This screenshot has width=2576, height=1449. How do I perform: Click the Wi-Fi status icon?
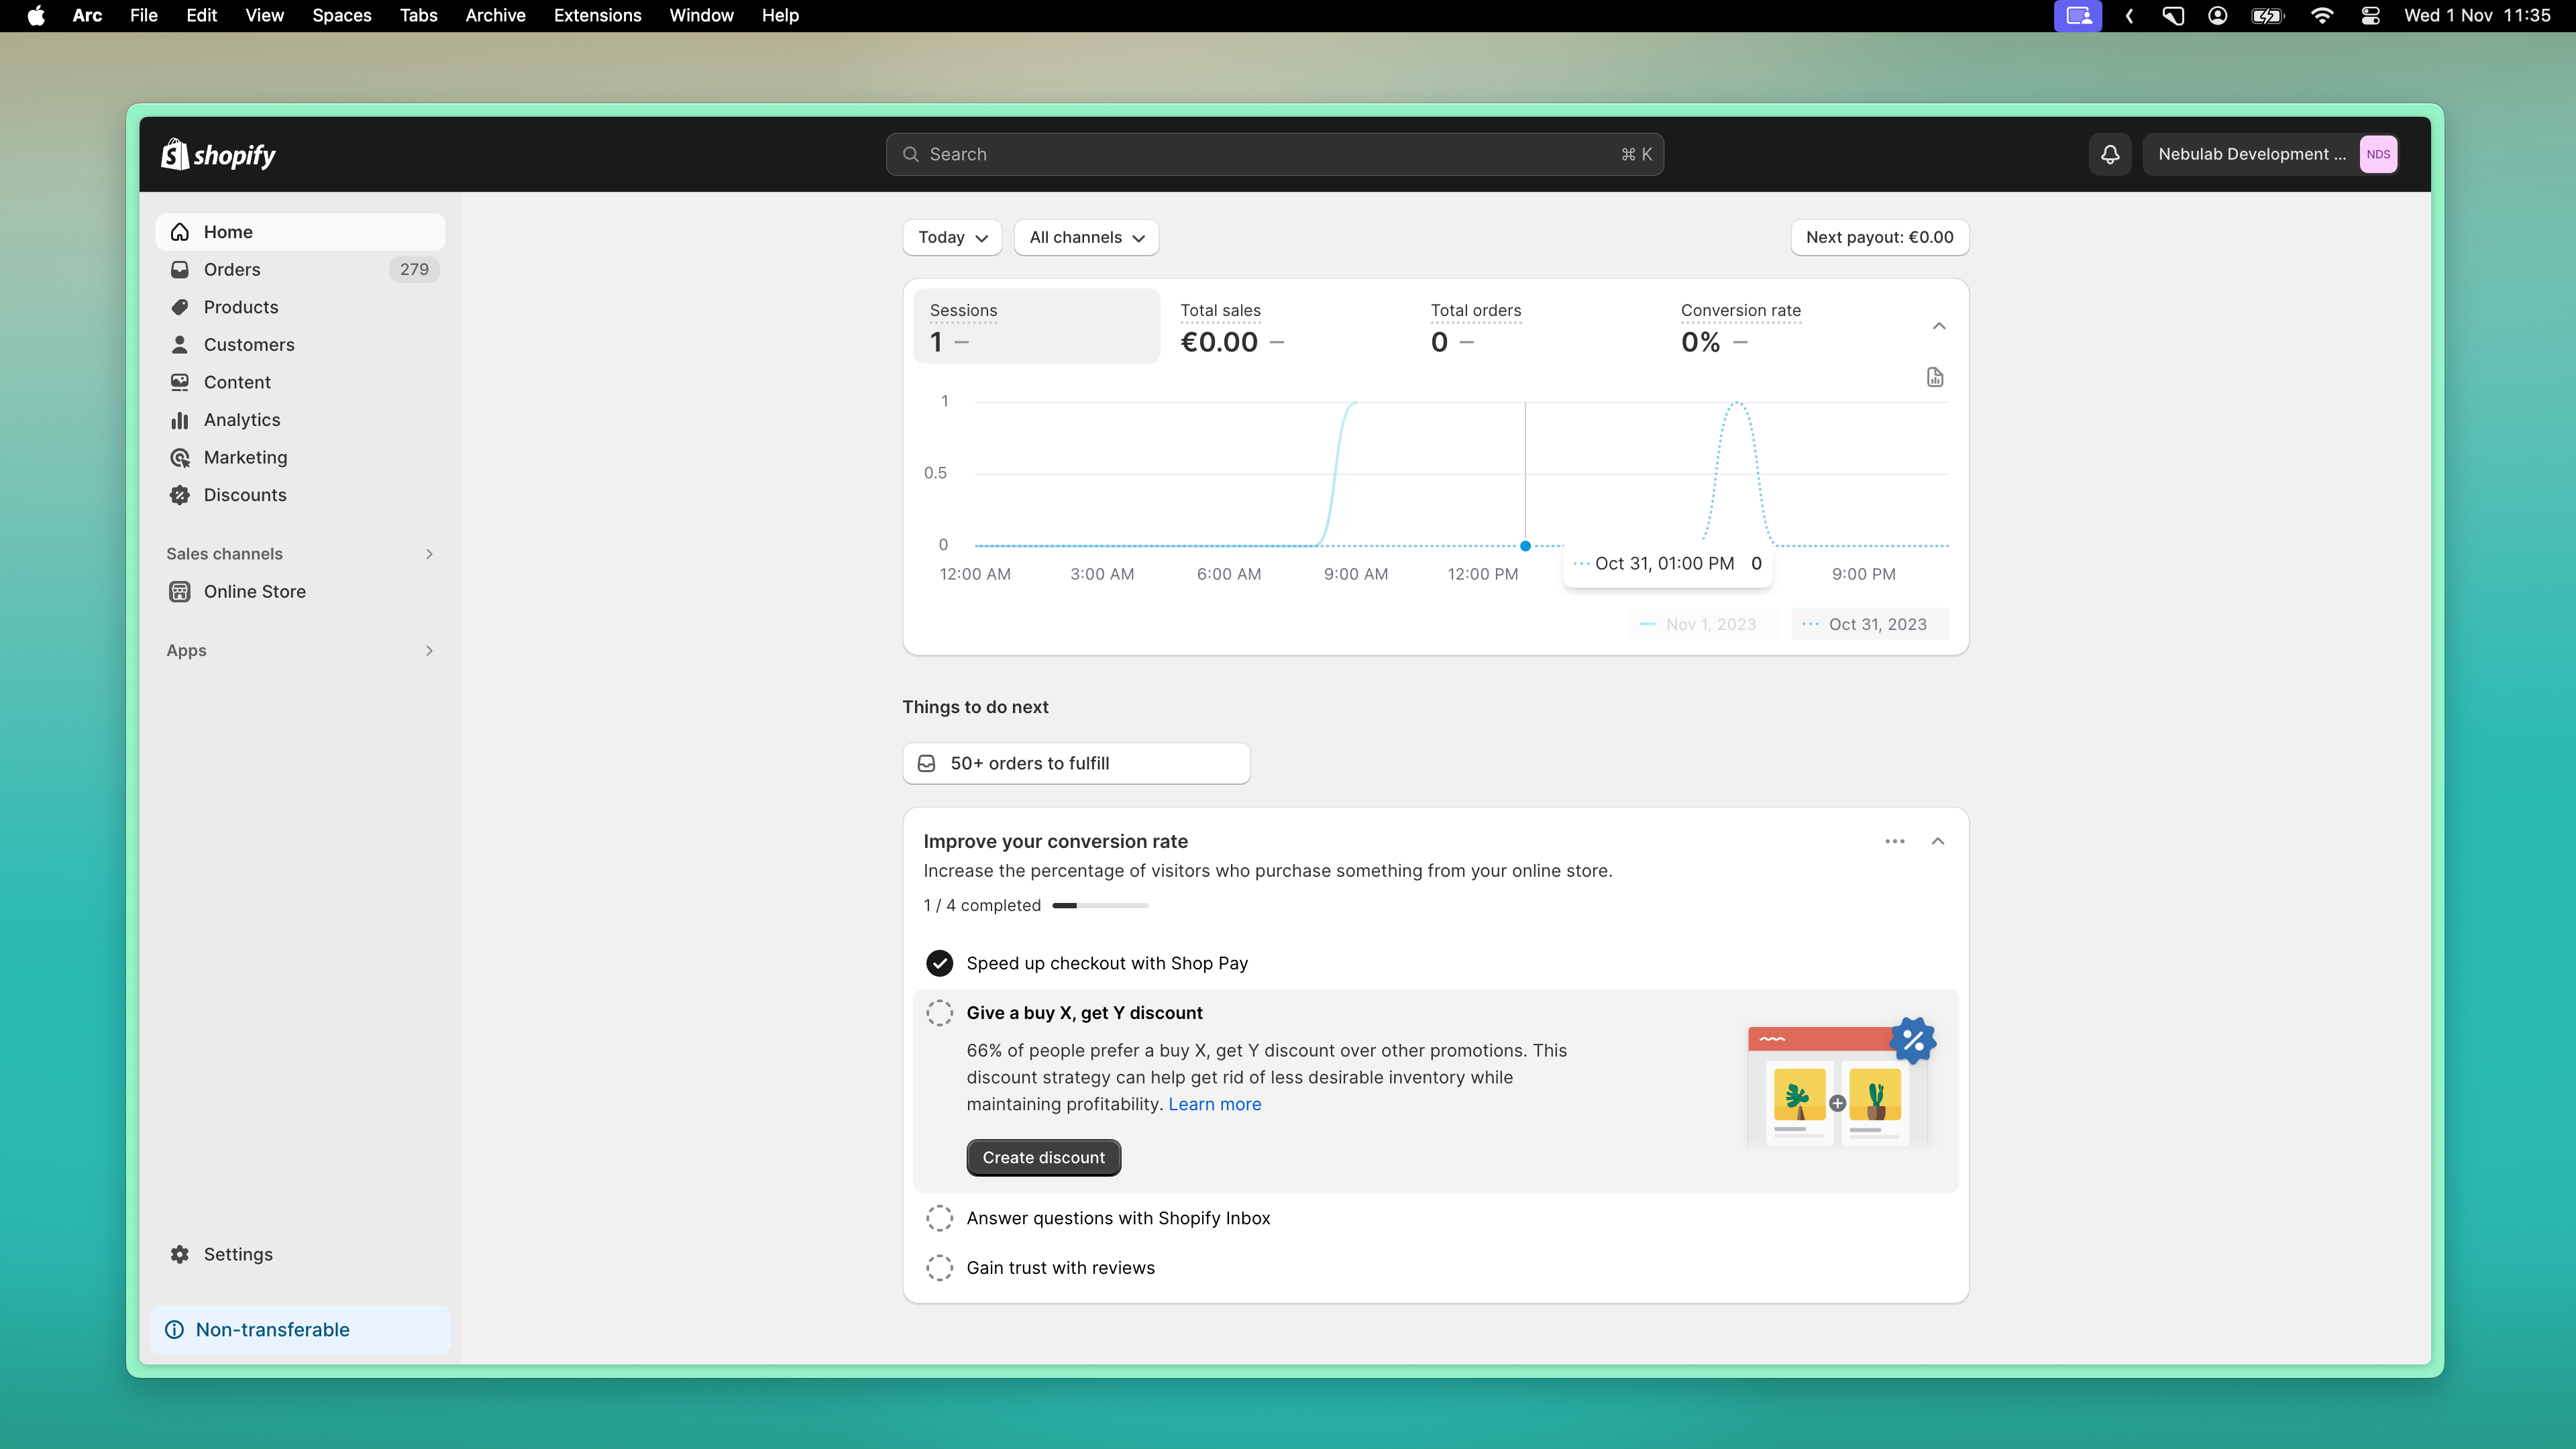pyautogui.click(x=2322, y=15)
